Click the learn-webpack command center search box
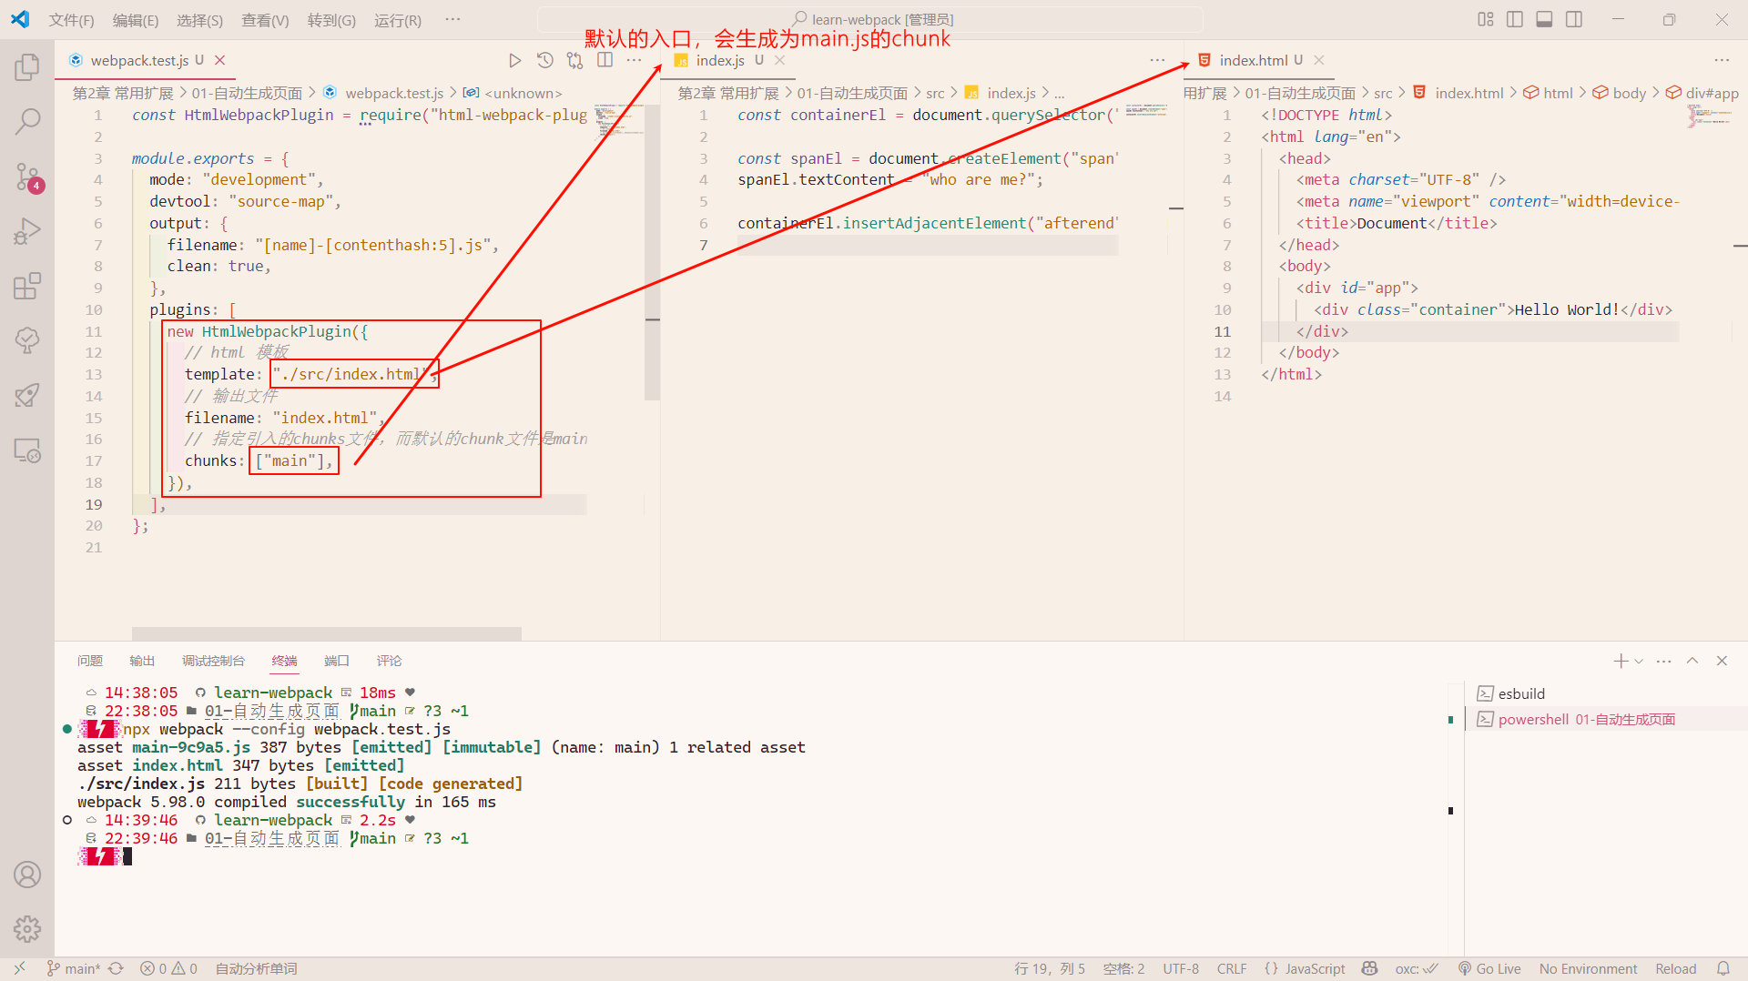Screen dimensions: 1748x981 click(x=870, y=19)
